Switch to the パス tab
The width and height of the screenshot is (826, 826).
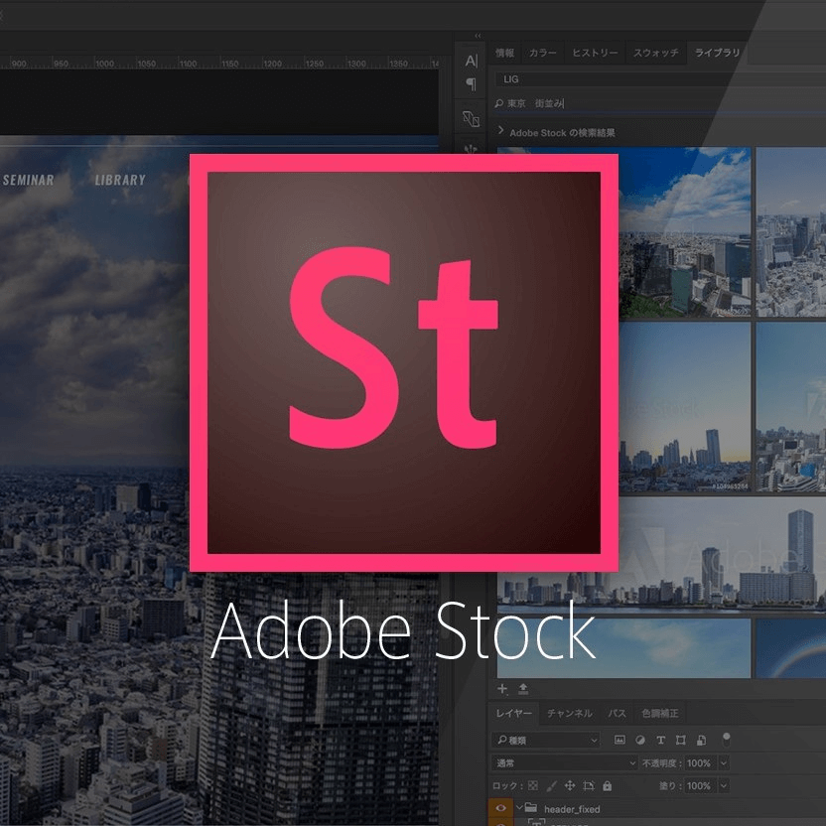pos(617,713)
